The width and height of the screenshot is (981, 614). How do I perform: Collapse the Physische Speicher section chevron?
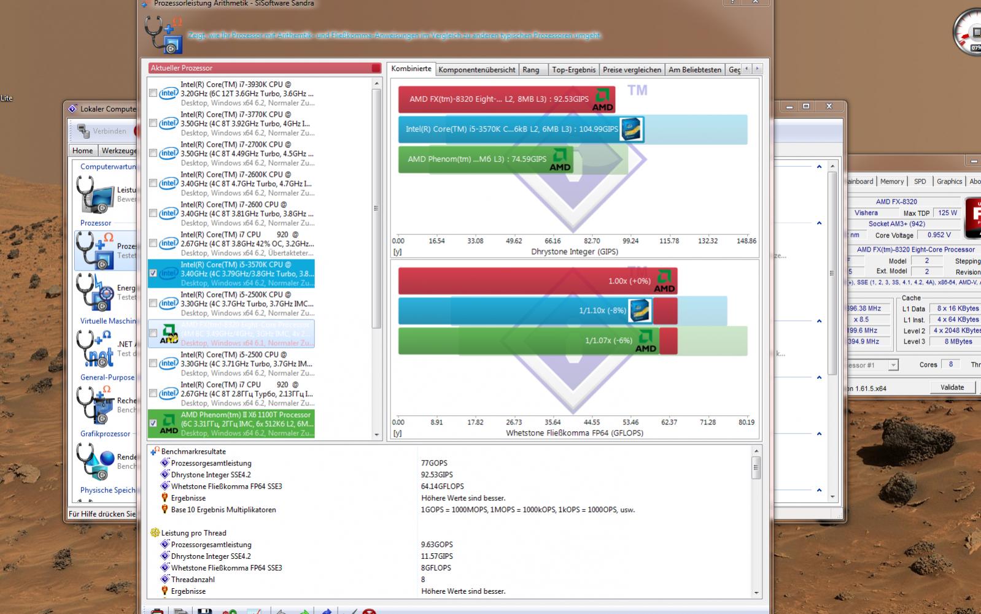point(819,490)
